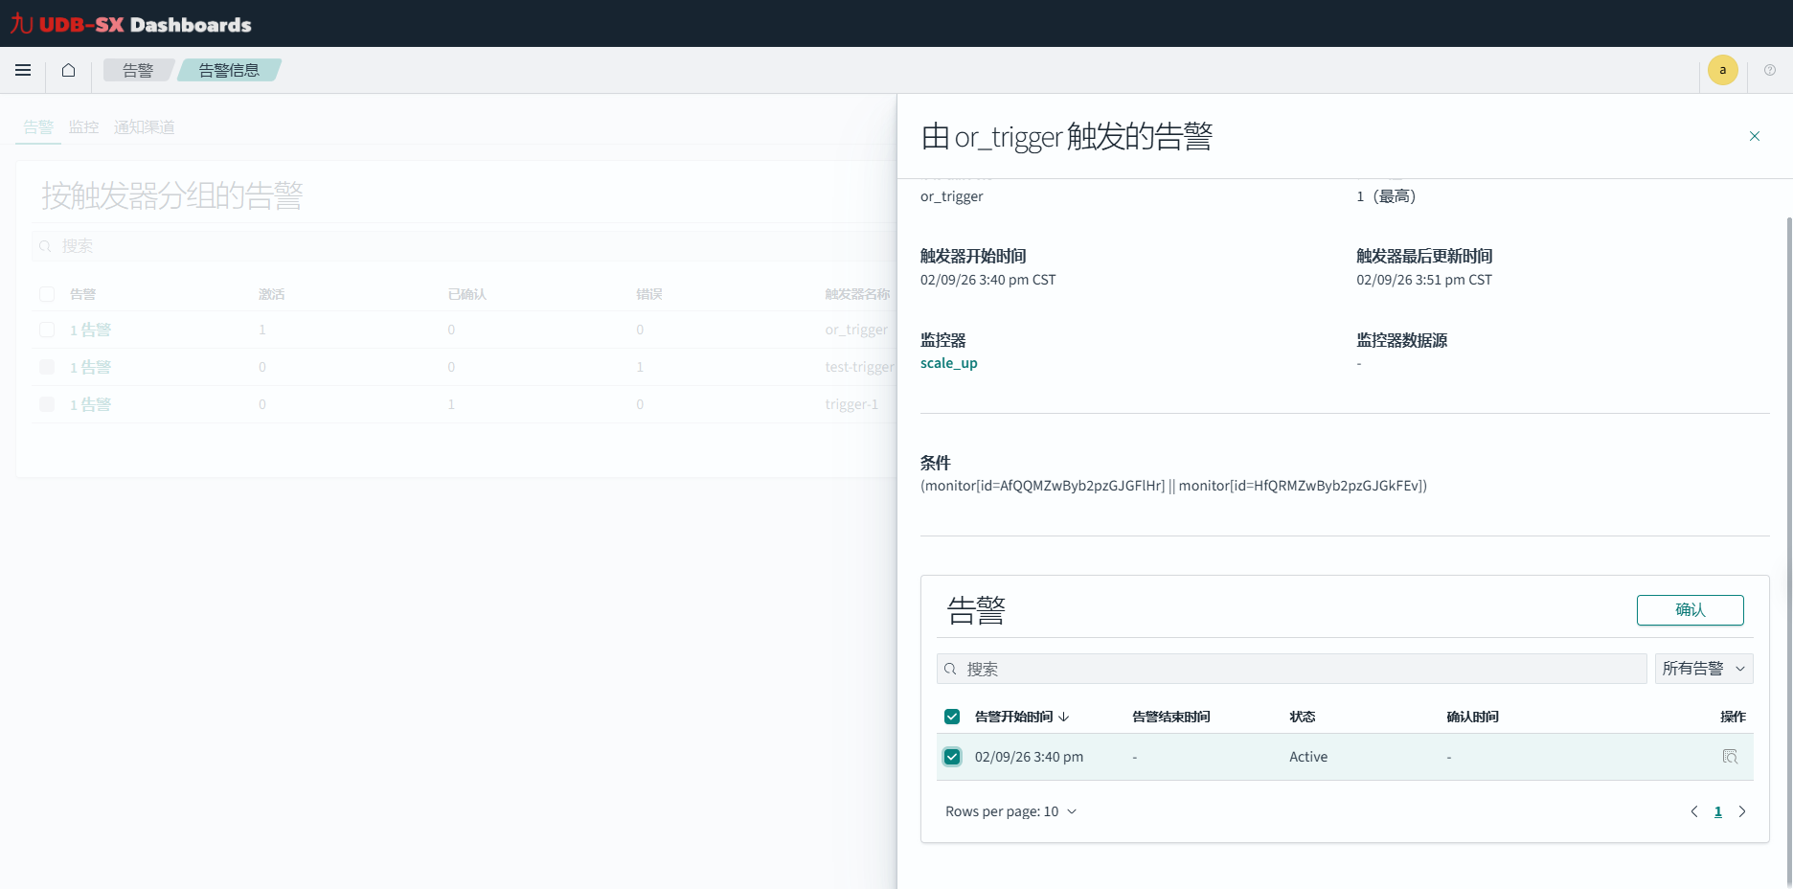Viewport: 1793px width, 889px height.
Task: Uncheck the 02/09/26 3:40 pm alert row
Action: coord(952,757)
